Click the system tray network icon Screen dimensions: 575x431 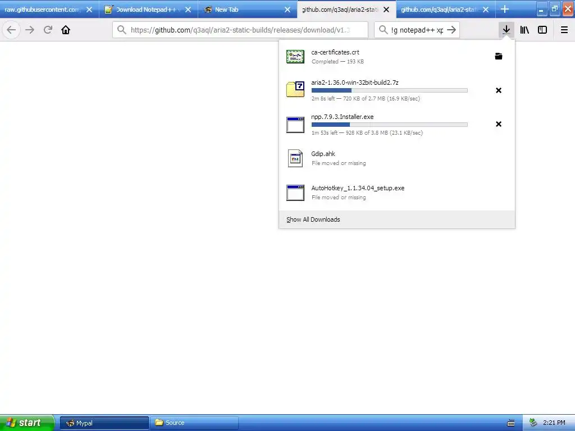point(533,423)
